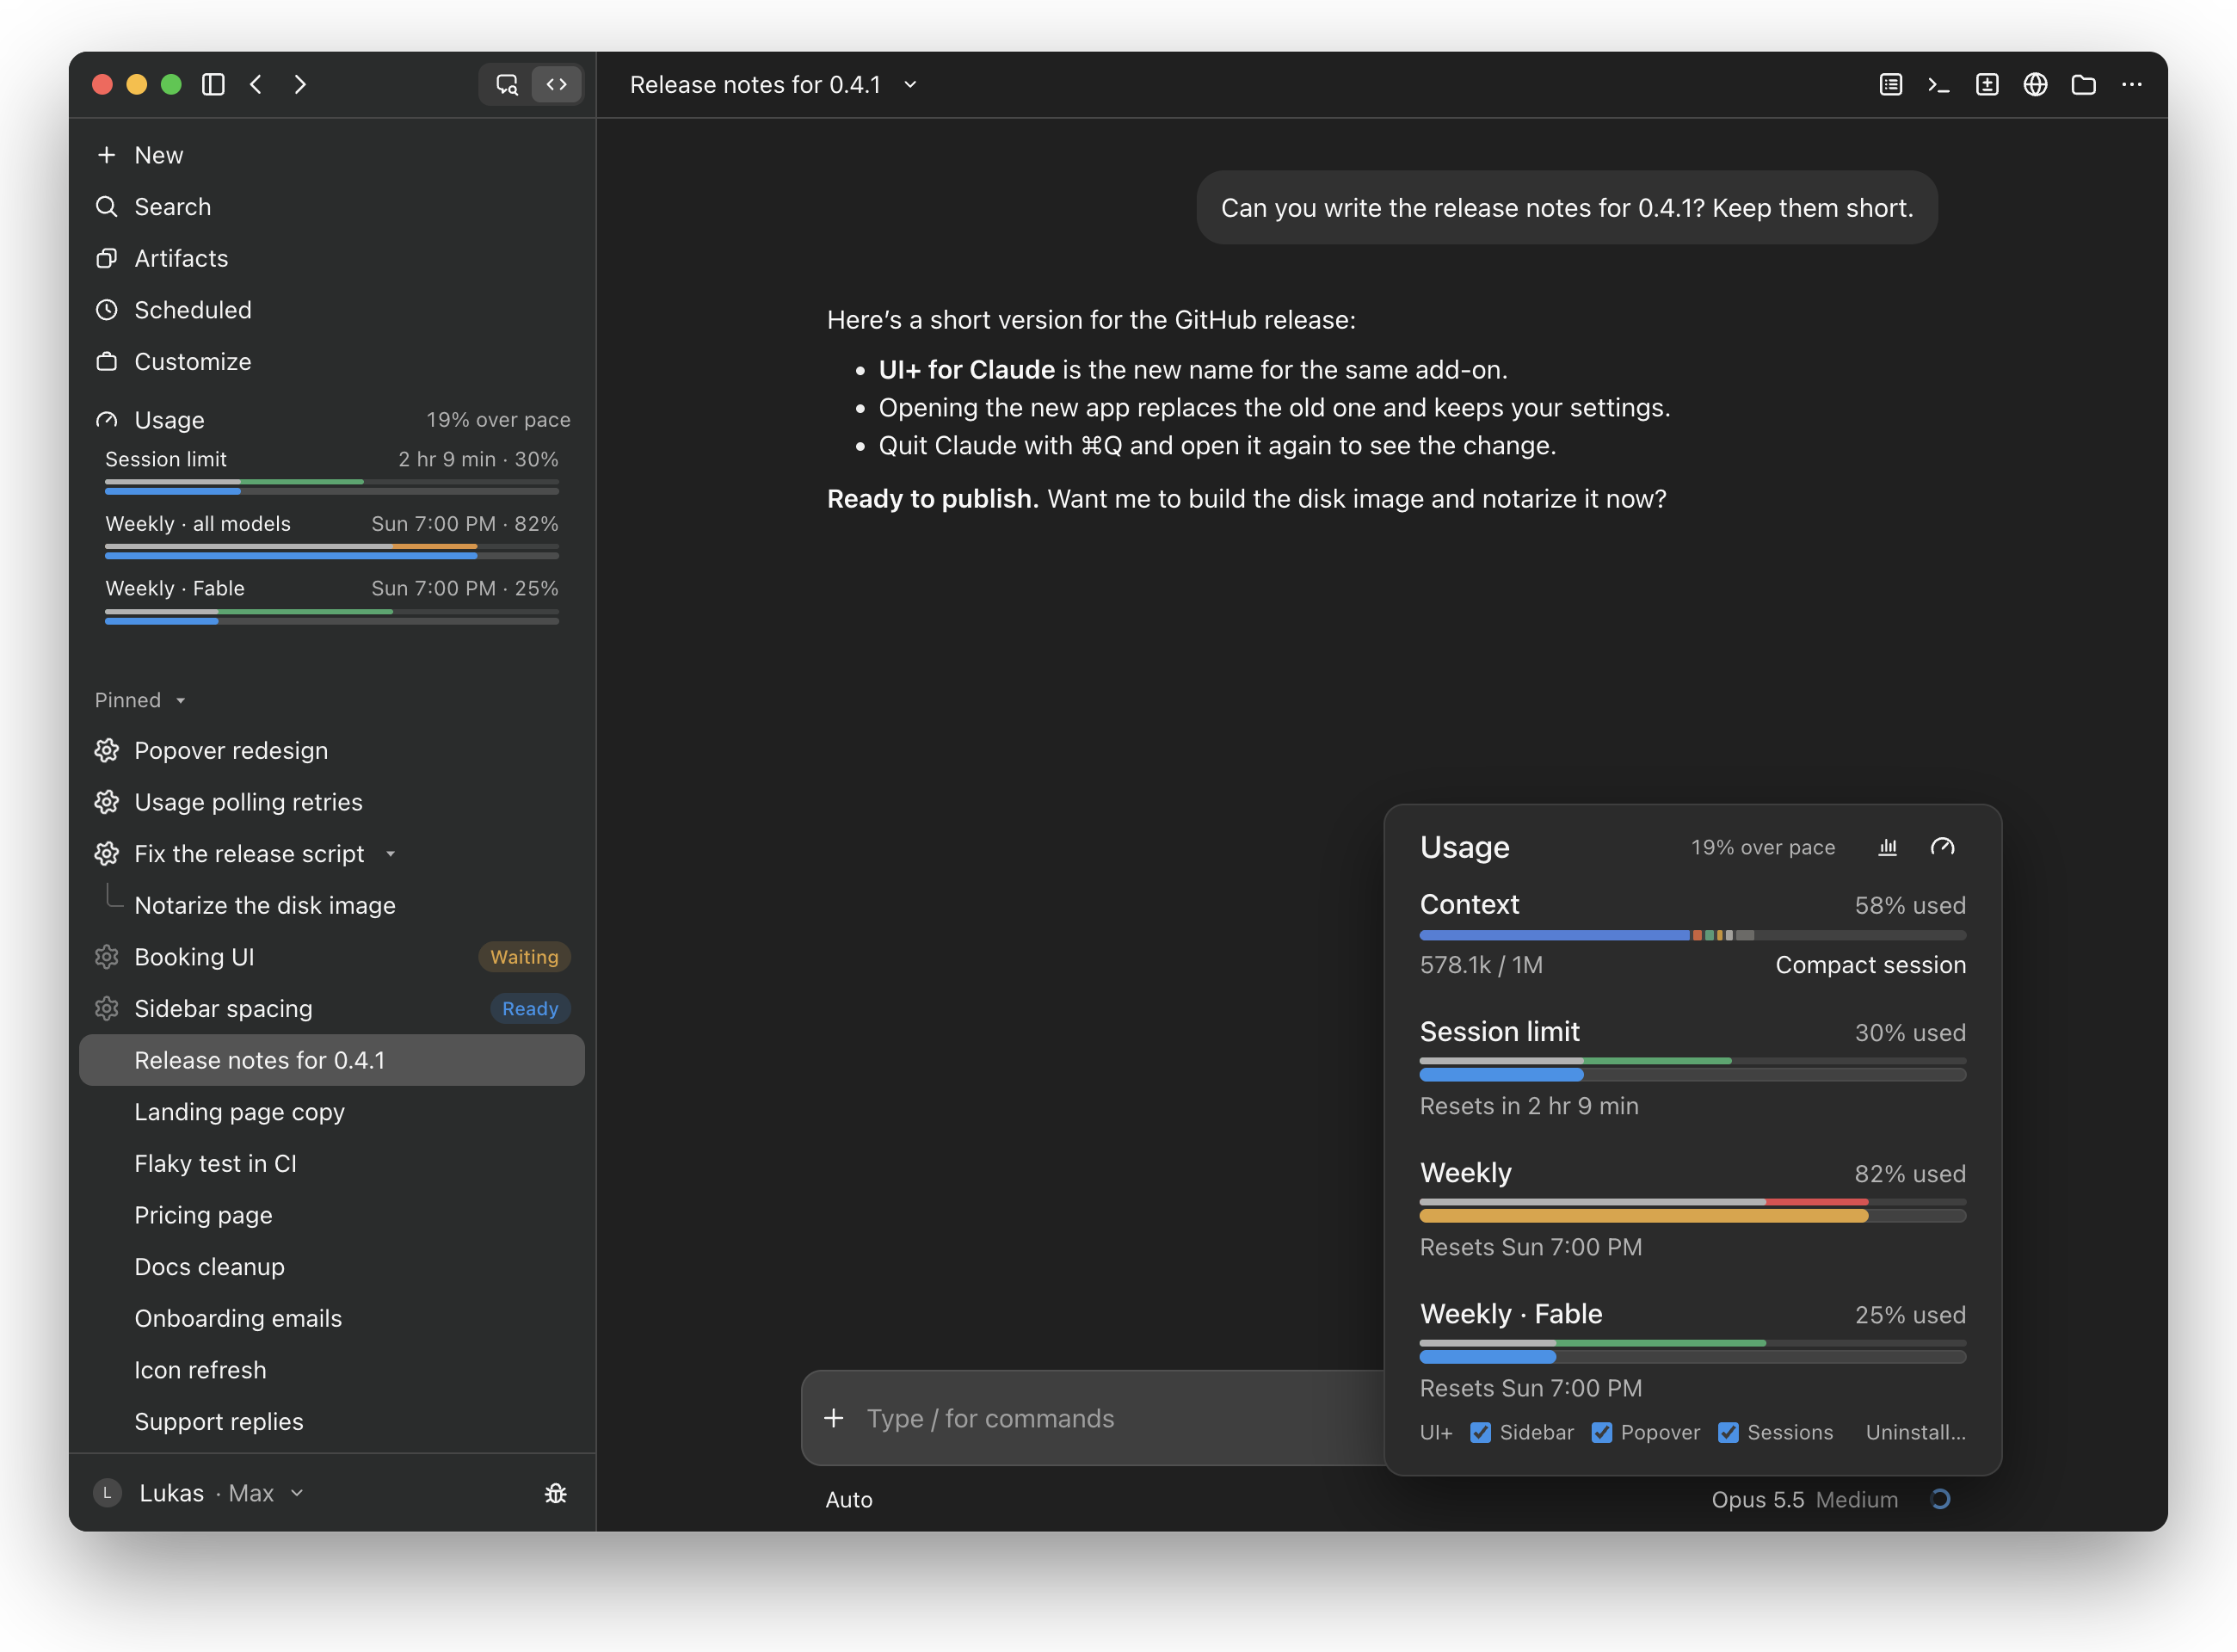Click the usage ring indicator by model
Screen dimensions: 2237x1652
tap(1940, 1499)
